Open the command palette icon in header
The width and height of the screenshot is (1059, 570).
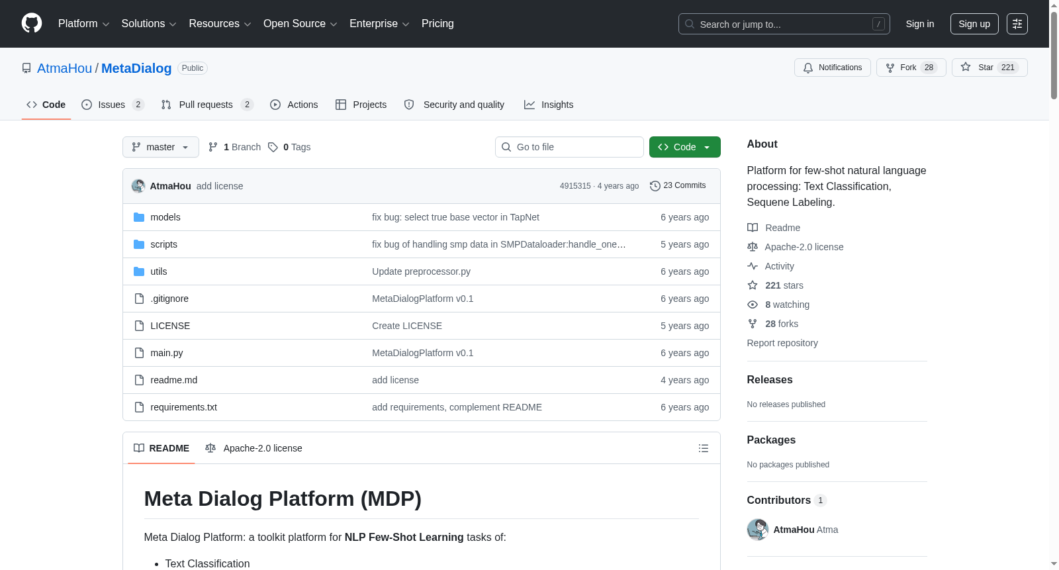click(1017, 24)
